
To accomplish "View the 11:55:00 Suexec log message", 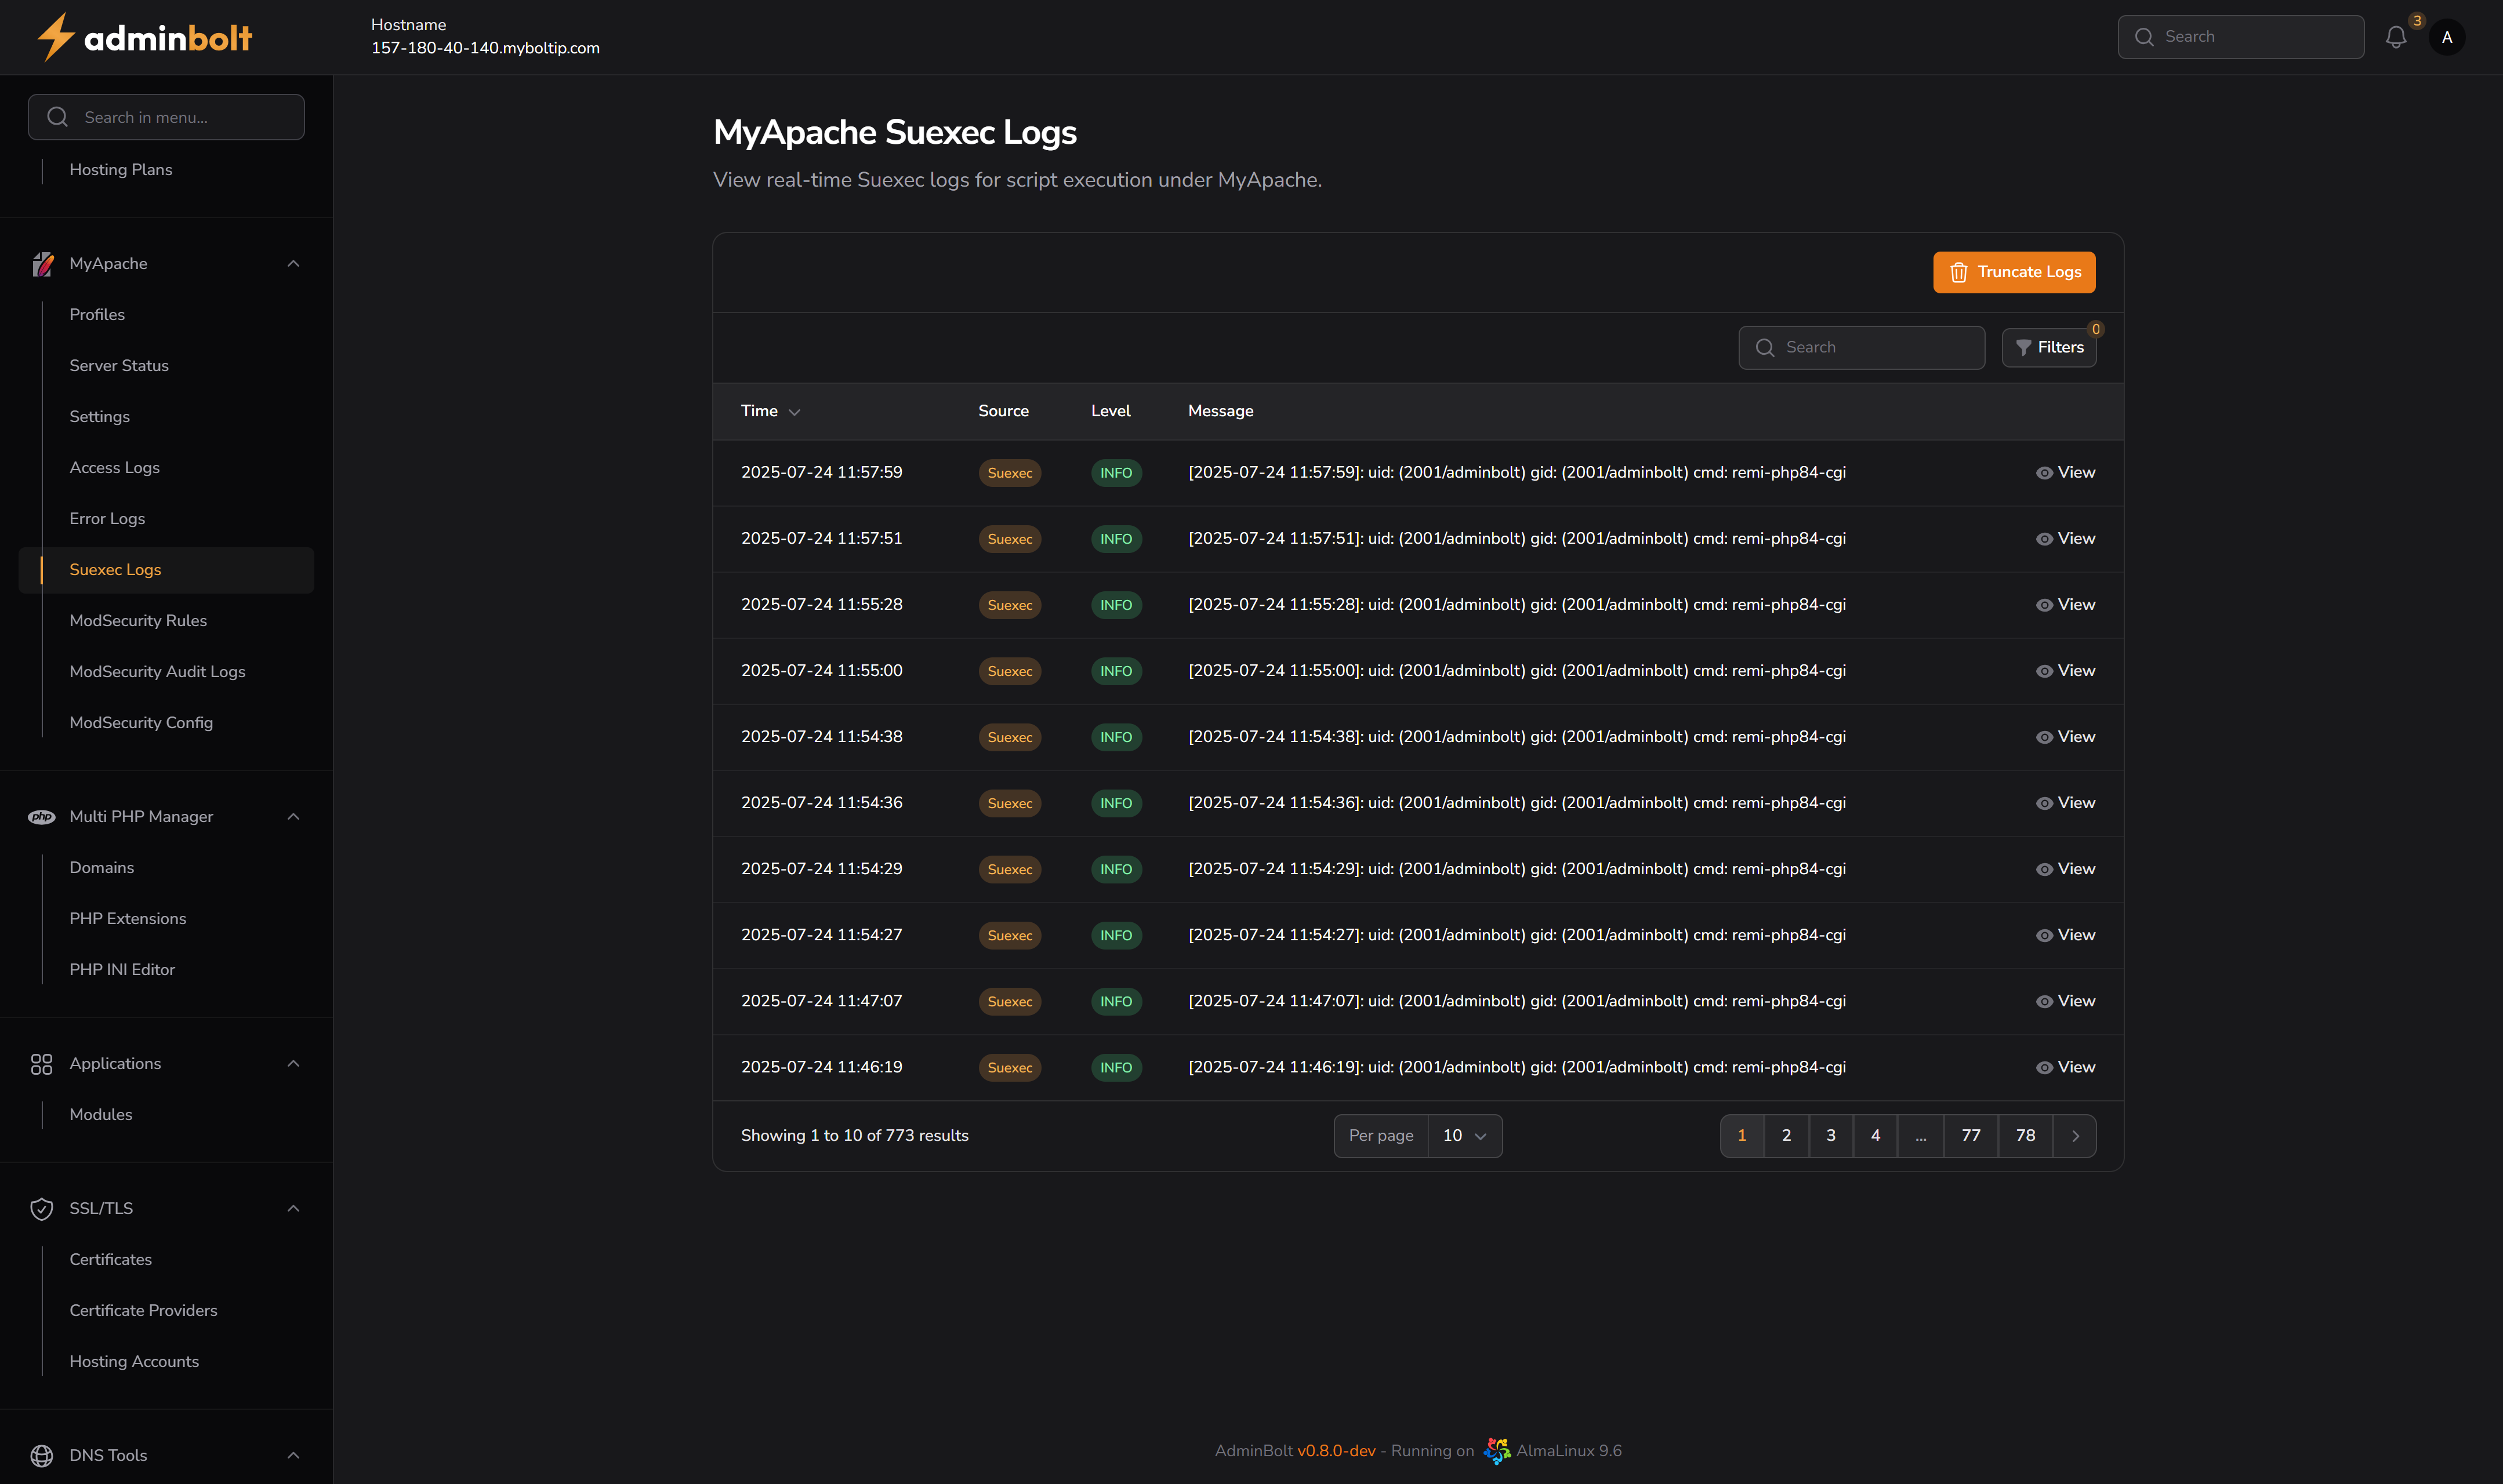I will point(2064,670).
